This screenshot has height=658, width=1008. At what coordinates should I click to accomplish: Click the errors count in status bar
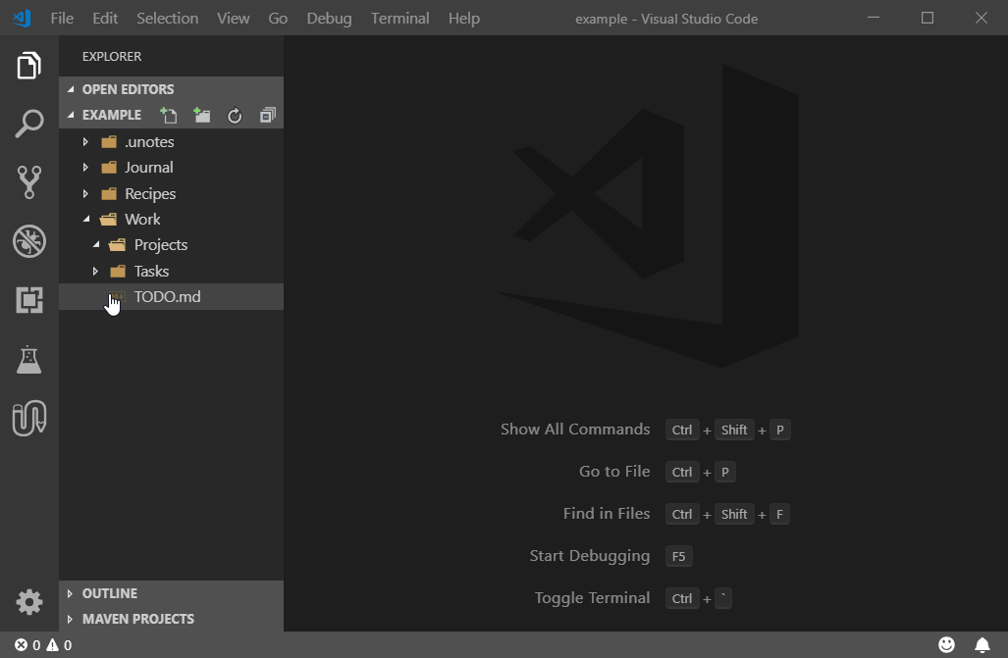pyautogui.click(x=27, y=644)
